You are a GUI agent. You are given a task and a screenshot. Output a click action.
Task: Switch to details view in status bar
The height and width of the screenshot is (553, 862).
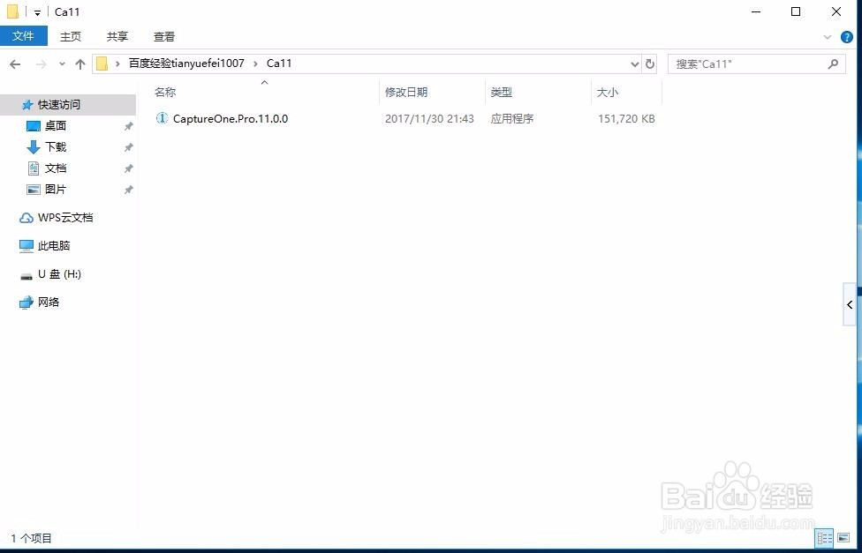click(x=824, y=537)
